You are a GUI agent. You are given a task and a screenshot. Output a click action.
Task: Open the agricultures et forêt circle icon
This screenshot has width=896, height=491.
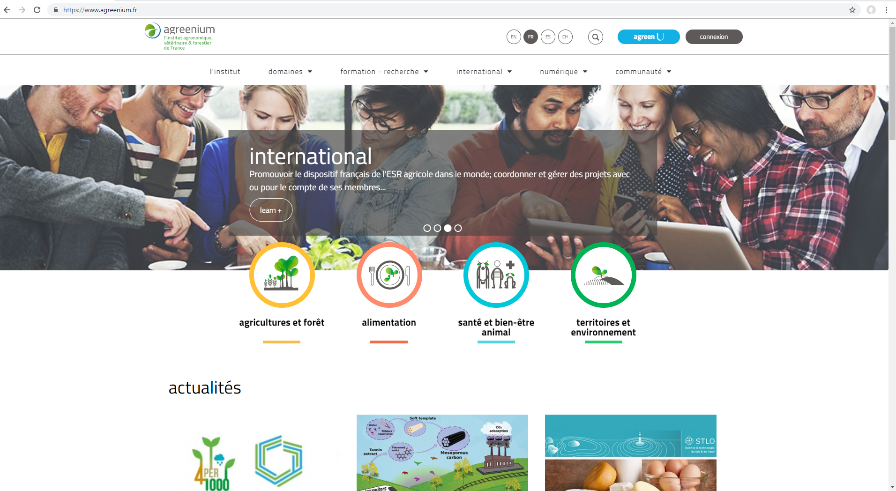(282, 275)
